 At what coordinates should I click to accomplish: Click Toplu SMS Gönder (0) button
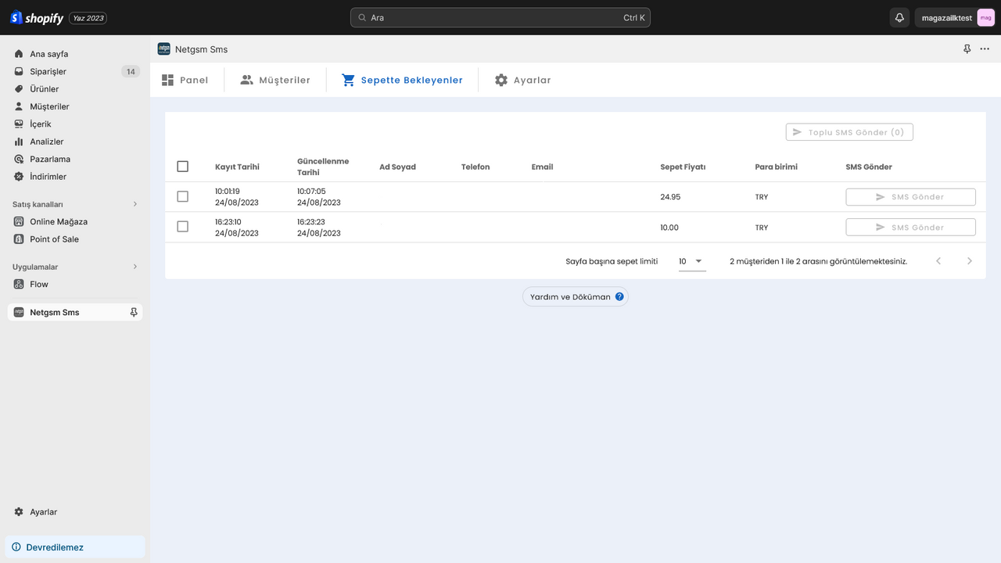pos(849,132)
